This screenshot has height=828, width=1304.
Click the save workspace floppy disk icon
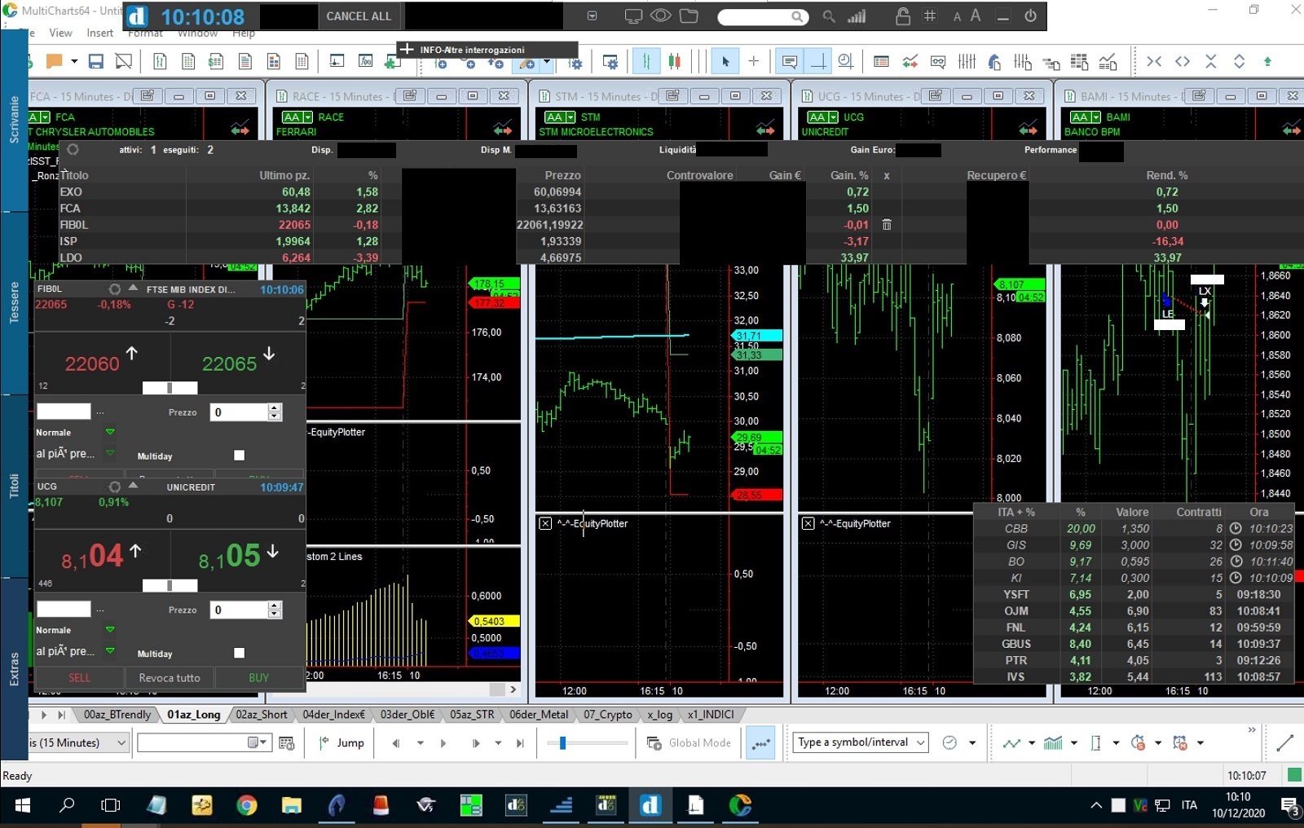click(95, 61)
